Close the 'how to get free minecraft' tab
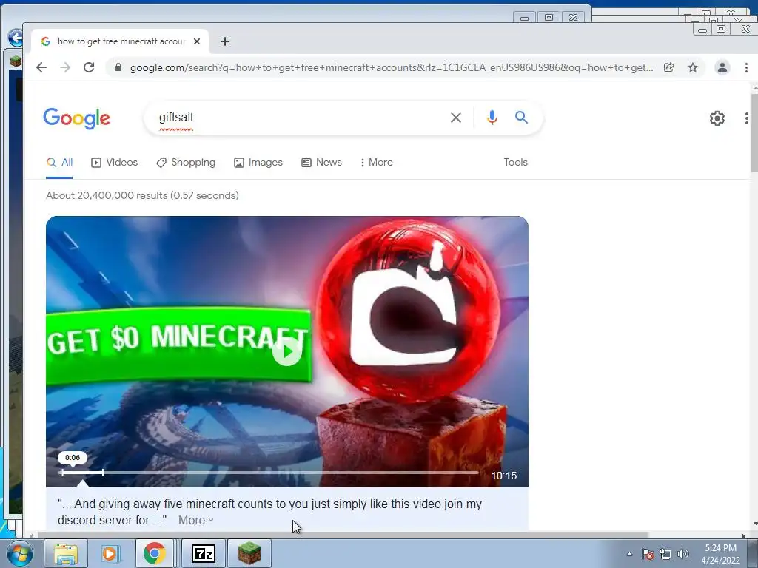The width and height of the screenshot is (758, 568). (197, 41)
